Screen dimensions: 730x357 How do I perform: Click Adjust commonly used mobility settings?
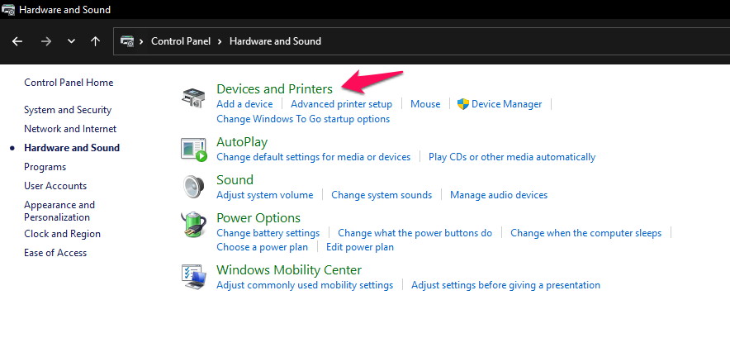coord(305,285)
